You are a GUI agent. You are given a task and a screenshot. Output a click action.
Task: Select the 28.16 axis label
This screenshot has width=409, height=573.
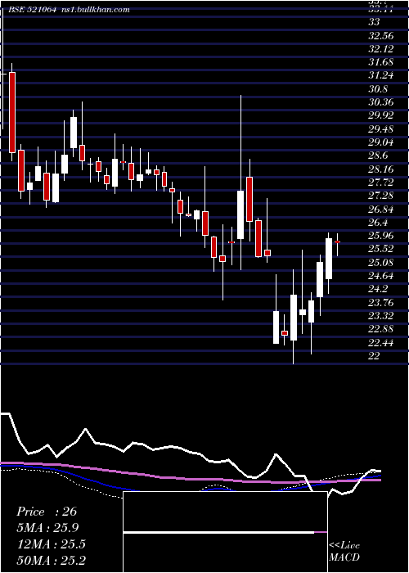pyautogui.click(x=380, y=169)
